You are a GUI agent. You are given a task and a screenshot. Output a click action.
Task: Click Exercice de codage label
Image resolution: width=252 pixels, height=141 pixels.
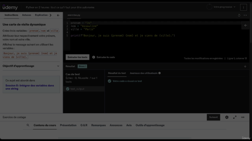coord(14,117)
